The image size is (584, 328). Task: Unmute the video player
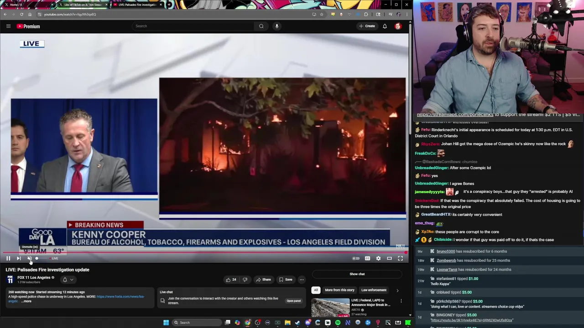pyautogui.click(x=29, y=258)
